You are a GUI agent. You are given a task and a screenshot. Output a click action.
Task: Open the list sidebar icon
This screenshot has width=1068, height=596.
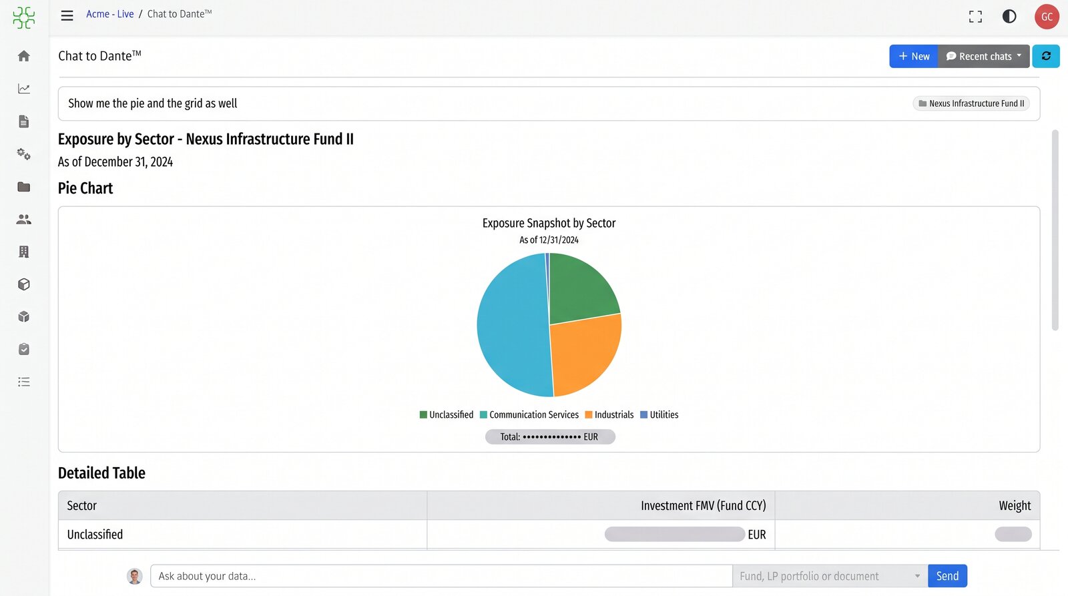click(24, 382)
